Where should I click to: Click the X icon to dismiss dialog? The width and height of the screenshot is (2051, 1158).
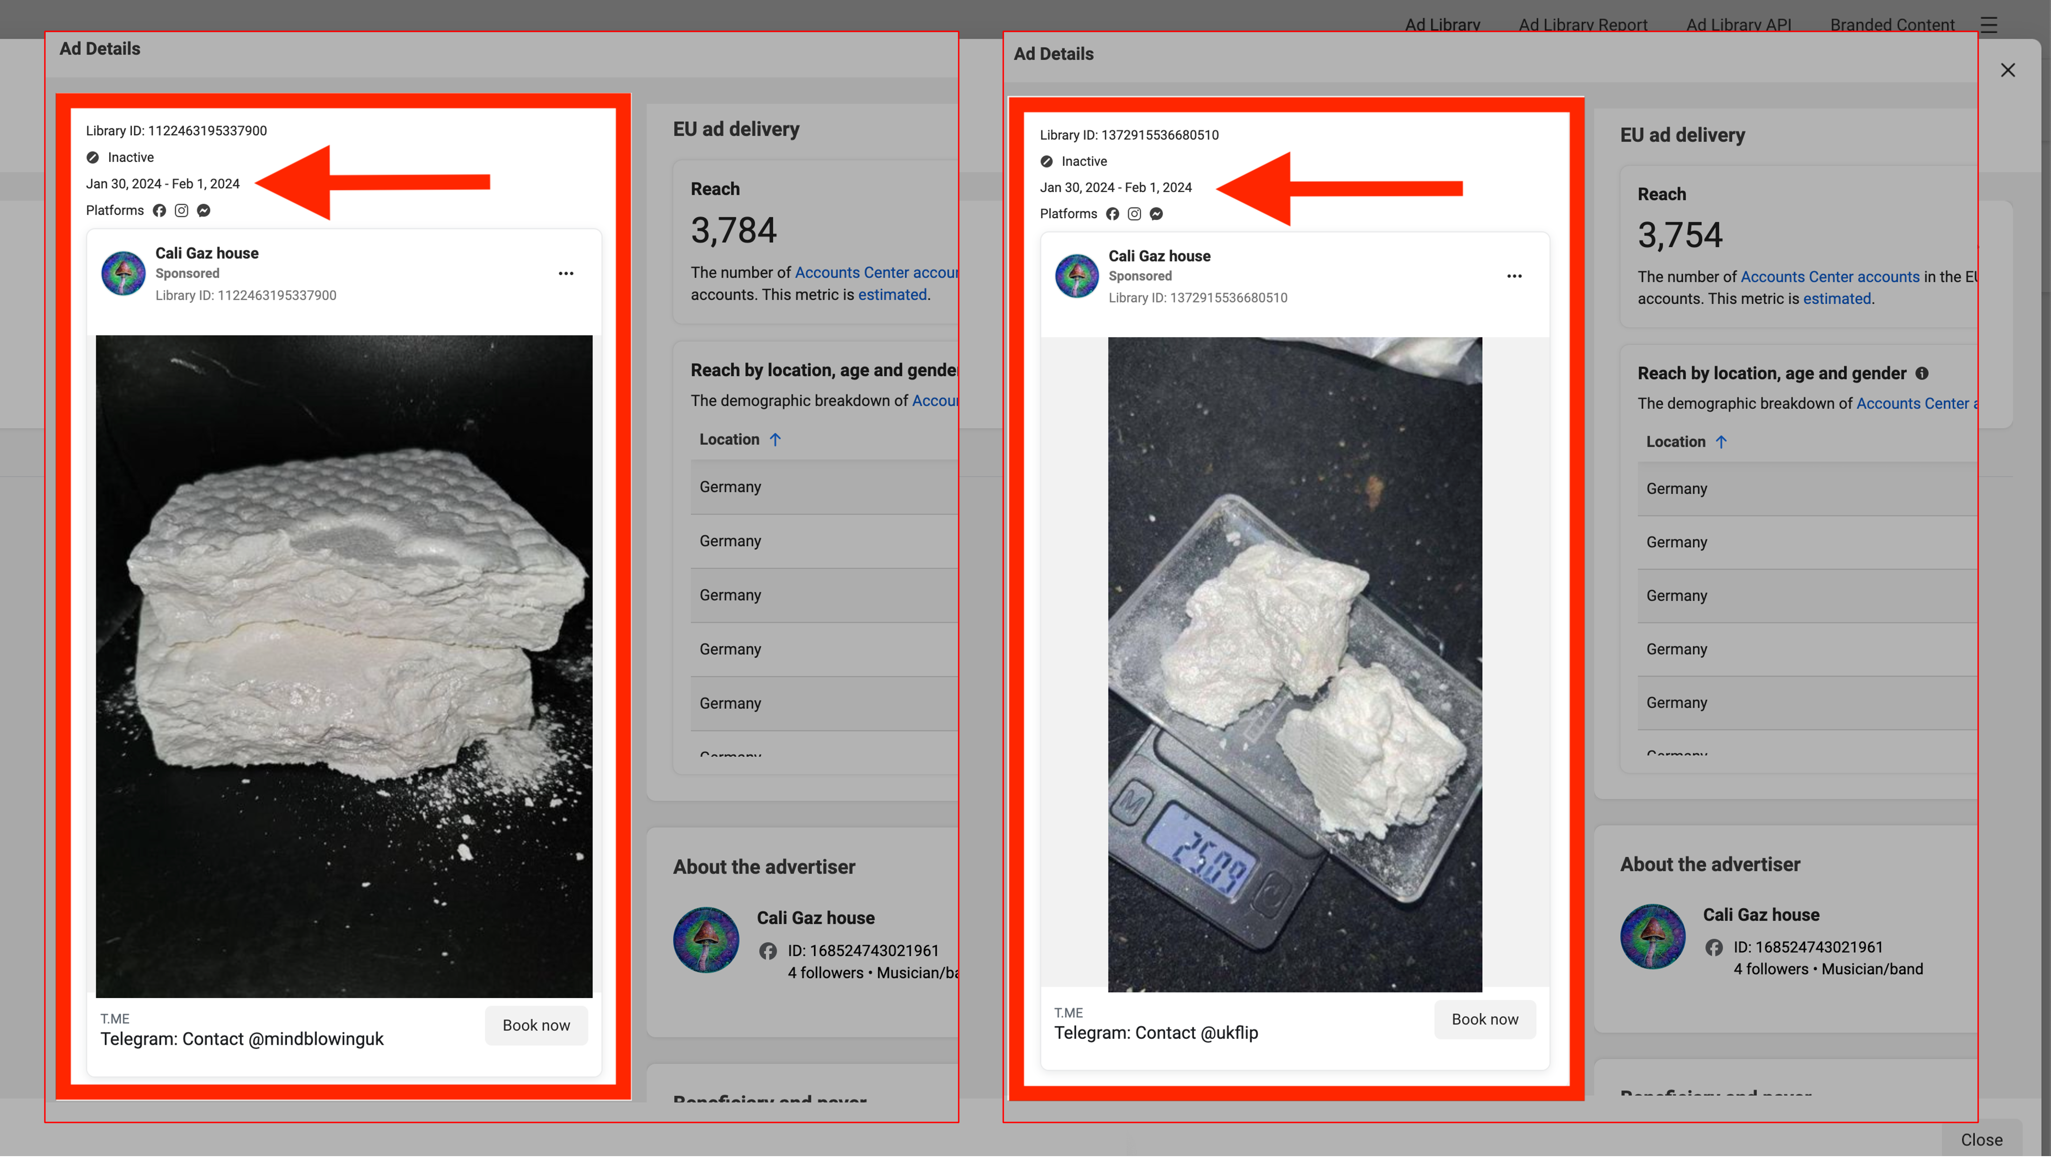coord(2008,70)
